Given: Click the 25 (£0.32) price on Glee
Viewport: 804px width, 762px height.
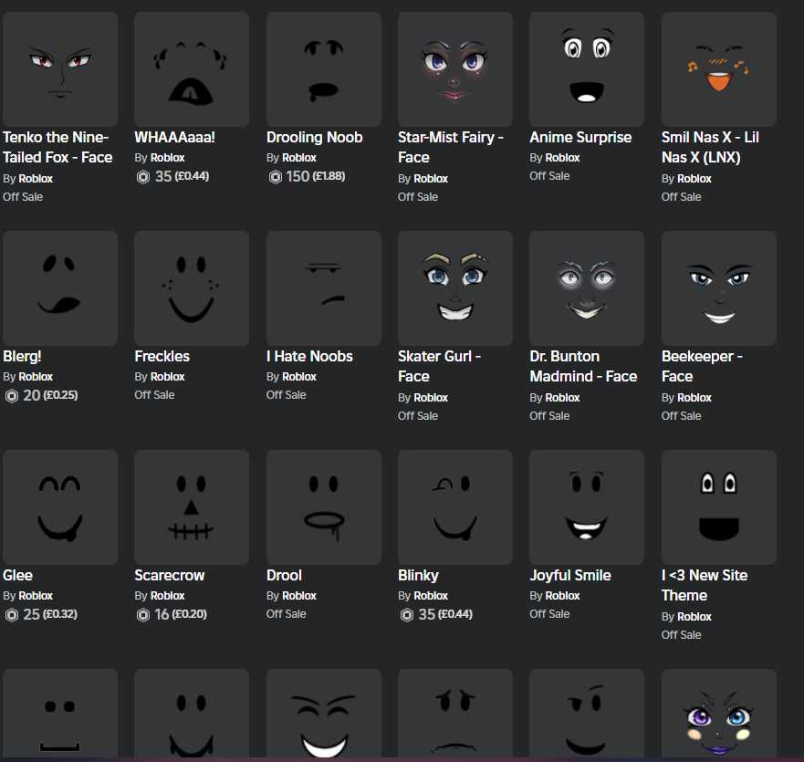Looking at the screenshot, I should 50,615.
